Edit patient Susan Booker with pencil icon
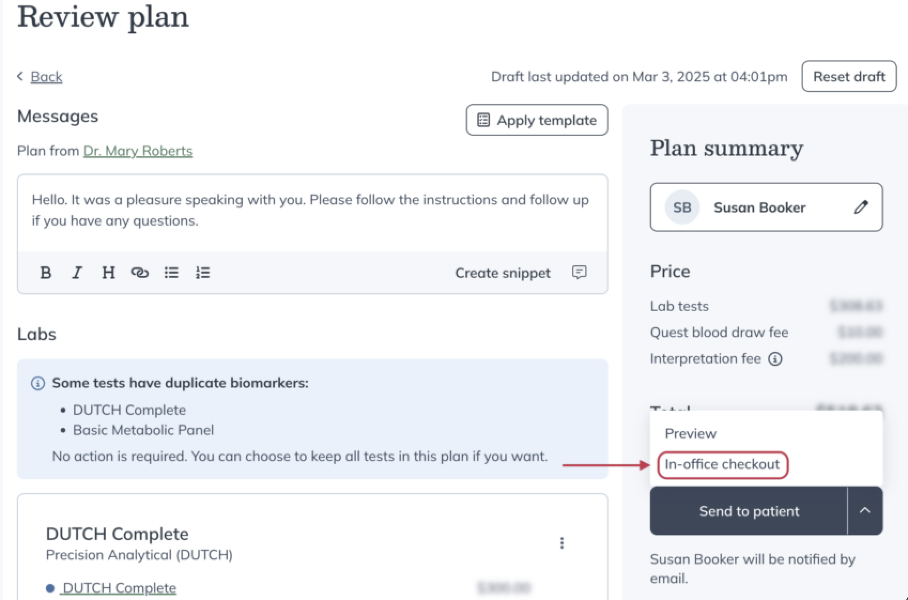Image resolution: width=908 pixels, height=600 pixels. [860, 207]
